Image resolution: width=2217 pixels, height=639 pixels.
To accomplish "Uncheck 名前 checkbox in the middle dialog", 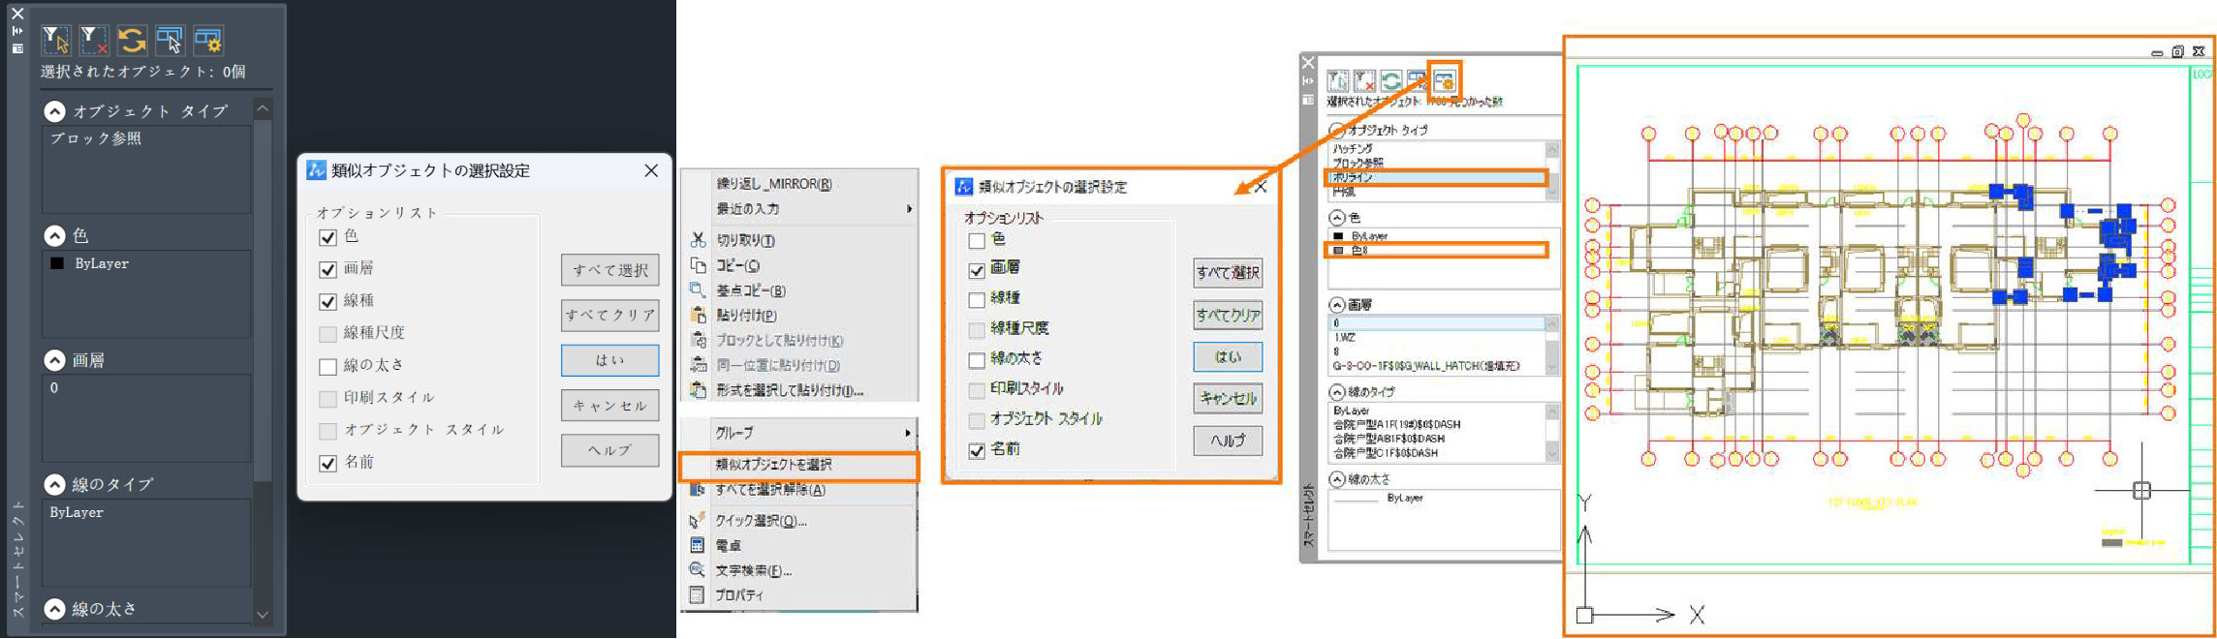I will [977, 451].
